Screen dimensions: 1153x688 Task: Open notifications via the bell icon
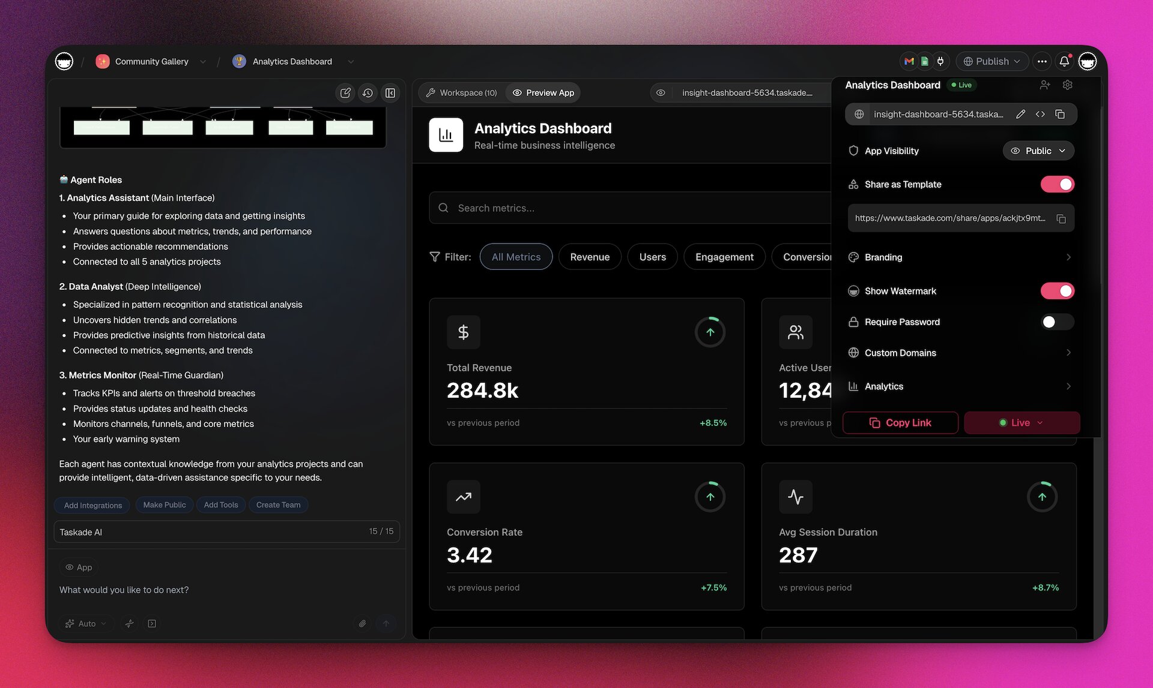1064,61
